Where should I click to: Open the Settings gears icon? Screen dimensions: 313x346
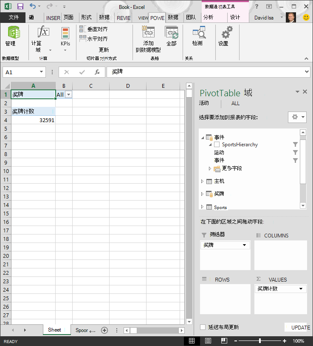coord(227,32)
